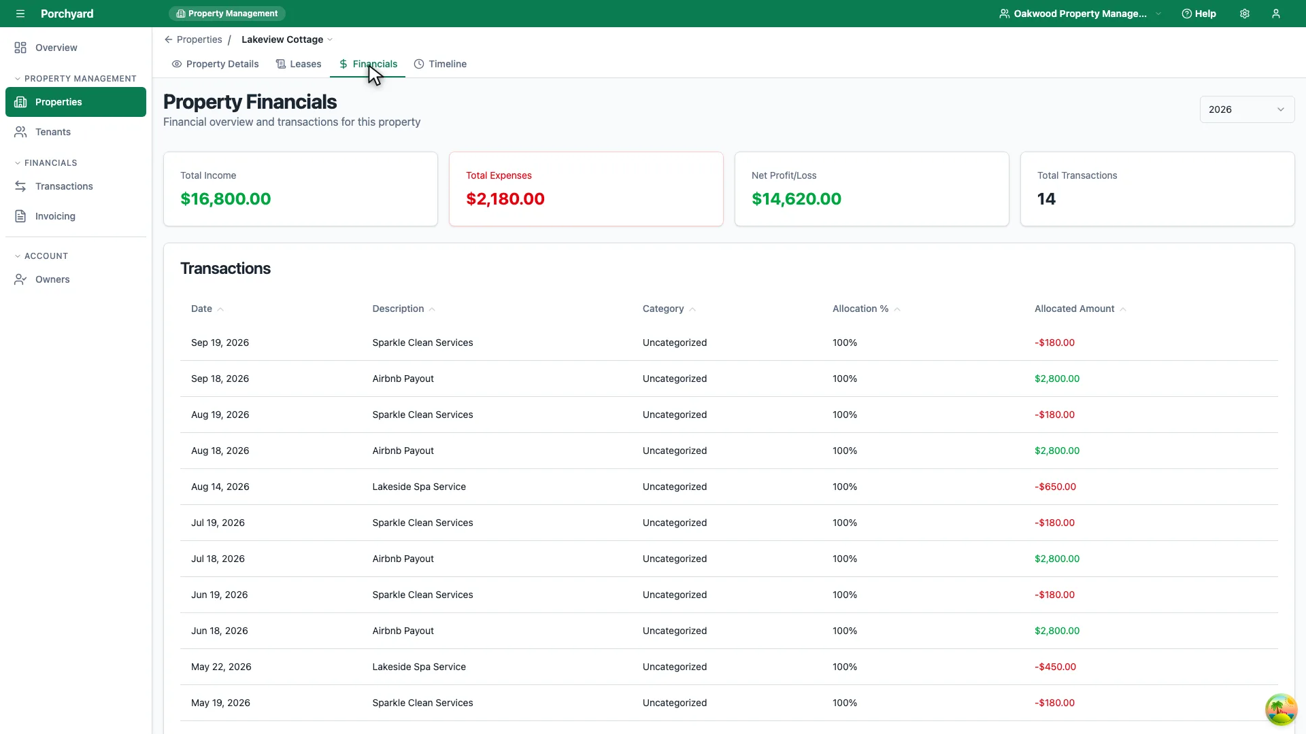Click the back arrow beside Properties
The image size is (1306, 734).
168,39
